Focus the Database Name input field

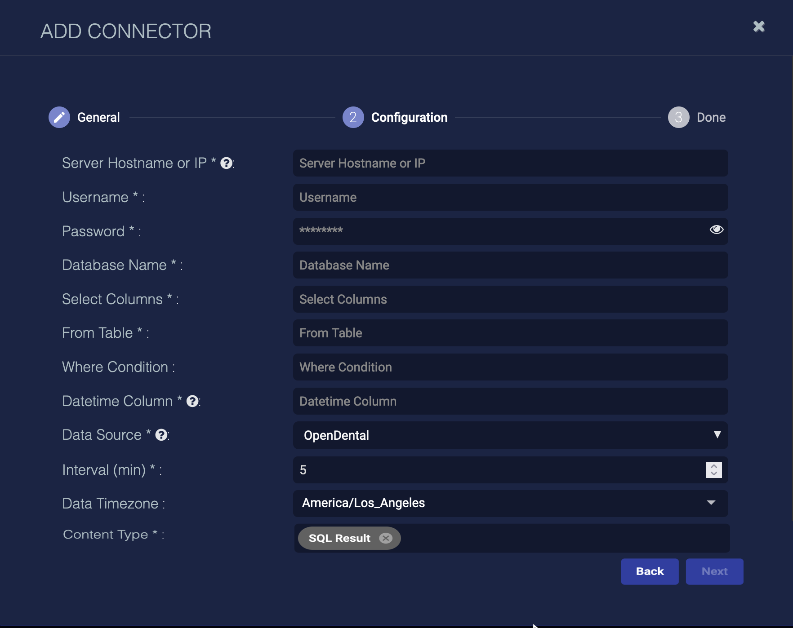[x=510, y=265]
